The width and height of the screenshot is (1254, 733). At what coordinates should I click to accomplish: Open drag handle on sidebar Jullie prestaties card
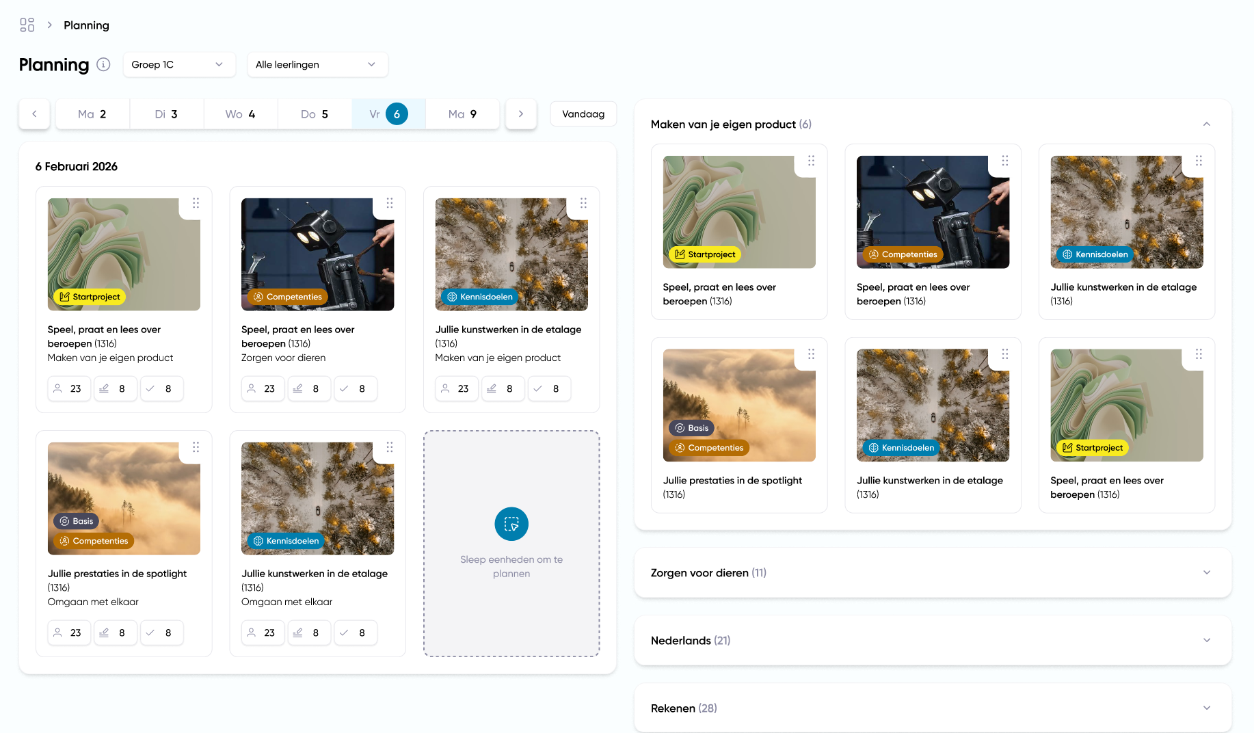(x=811, y=354)
